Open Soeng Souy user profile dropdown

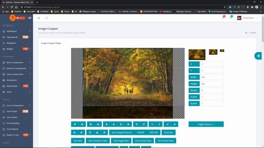tap(247, 18)
